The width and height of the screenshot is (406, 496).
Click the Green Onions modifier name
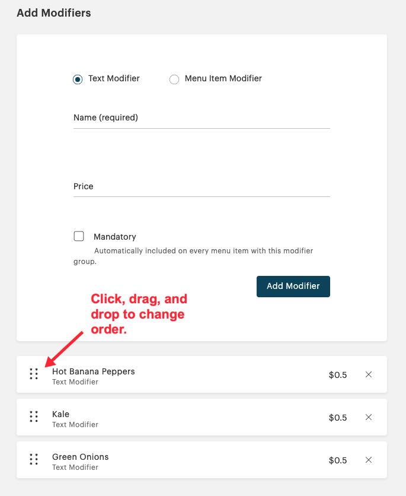pyautogui.click(x=81, y=457)
